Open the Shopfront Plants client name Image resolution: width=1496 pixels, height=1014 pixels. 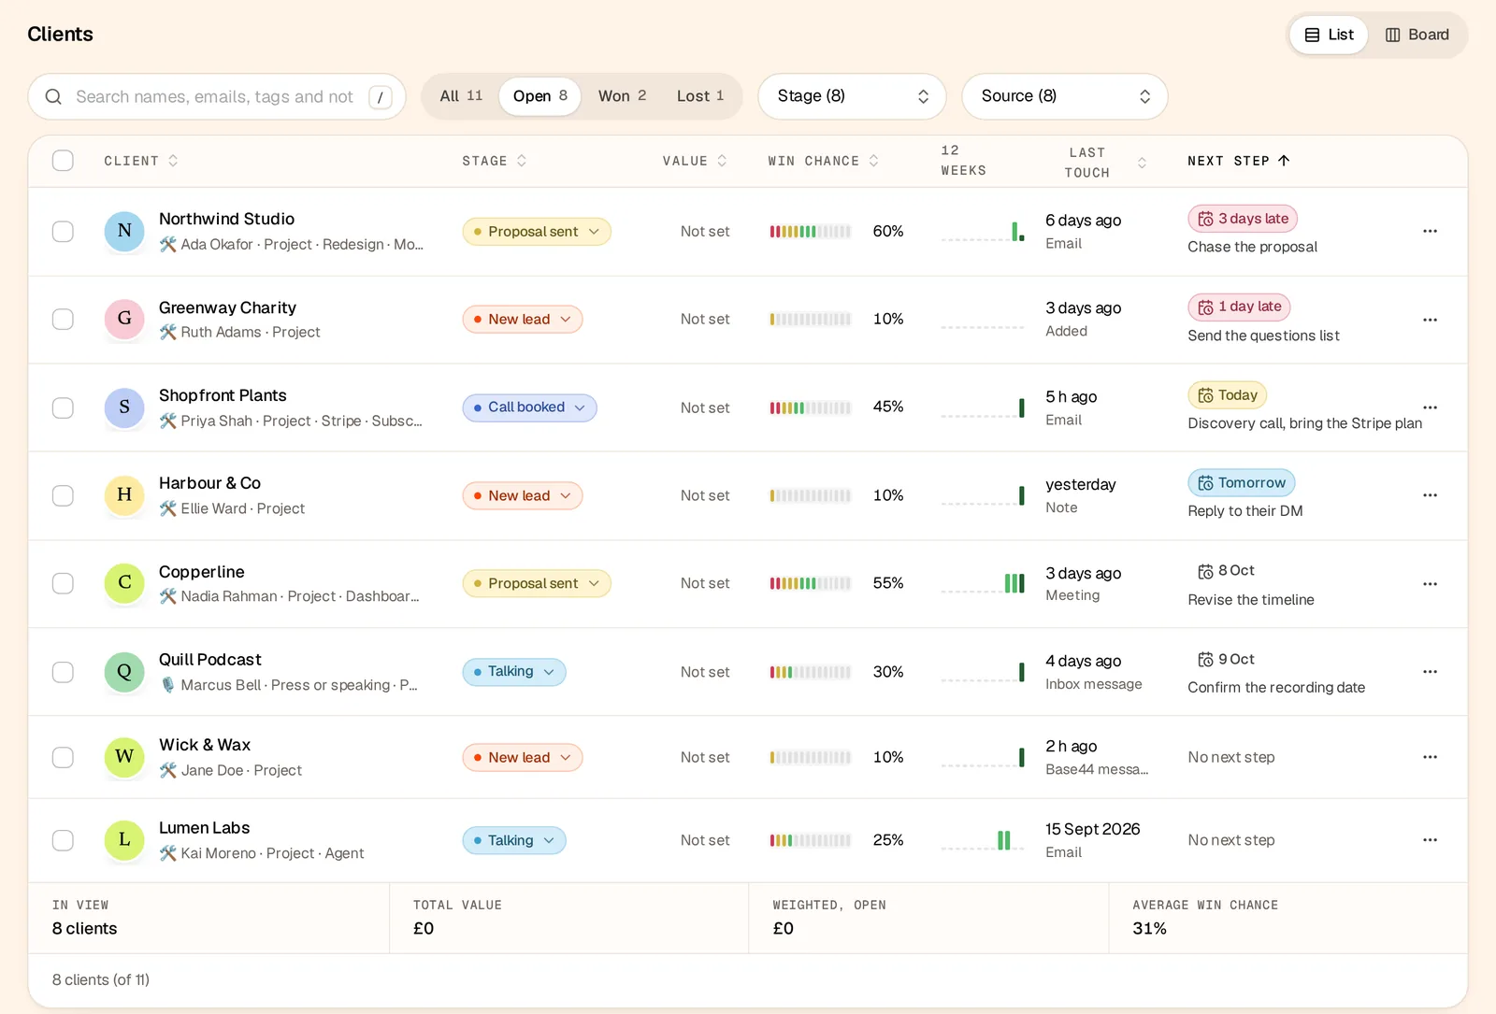point(223,395)
